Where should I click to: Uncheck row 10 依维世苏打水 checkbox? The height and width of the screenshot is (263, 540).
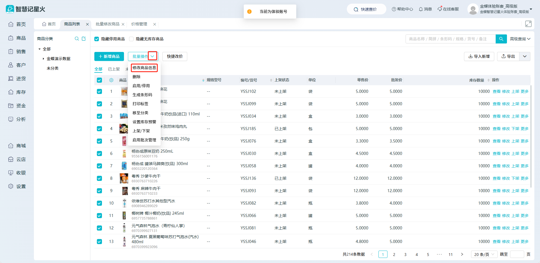(x=99, y=203)
